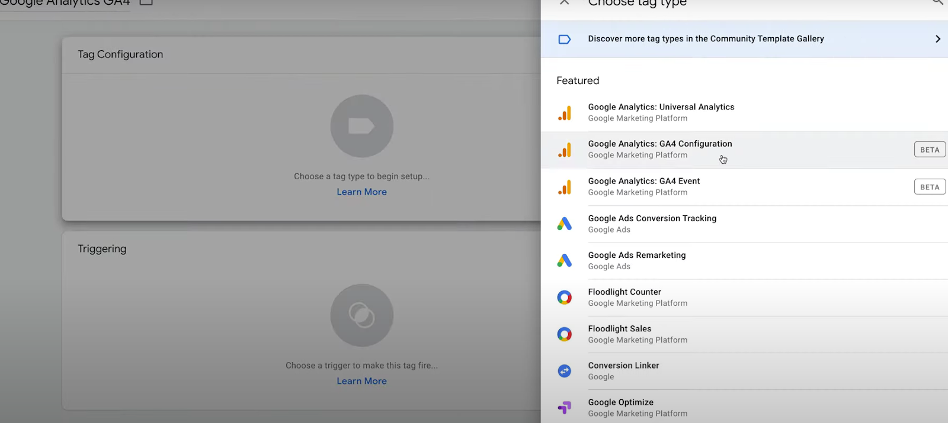The image size is (948, 423).
Task: Click the Universal Analytics bar chart icon
Action: pyautogui.click(x=565, y=113)
